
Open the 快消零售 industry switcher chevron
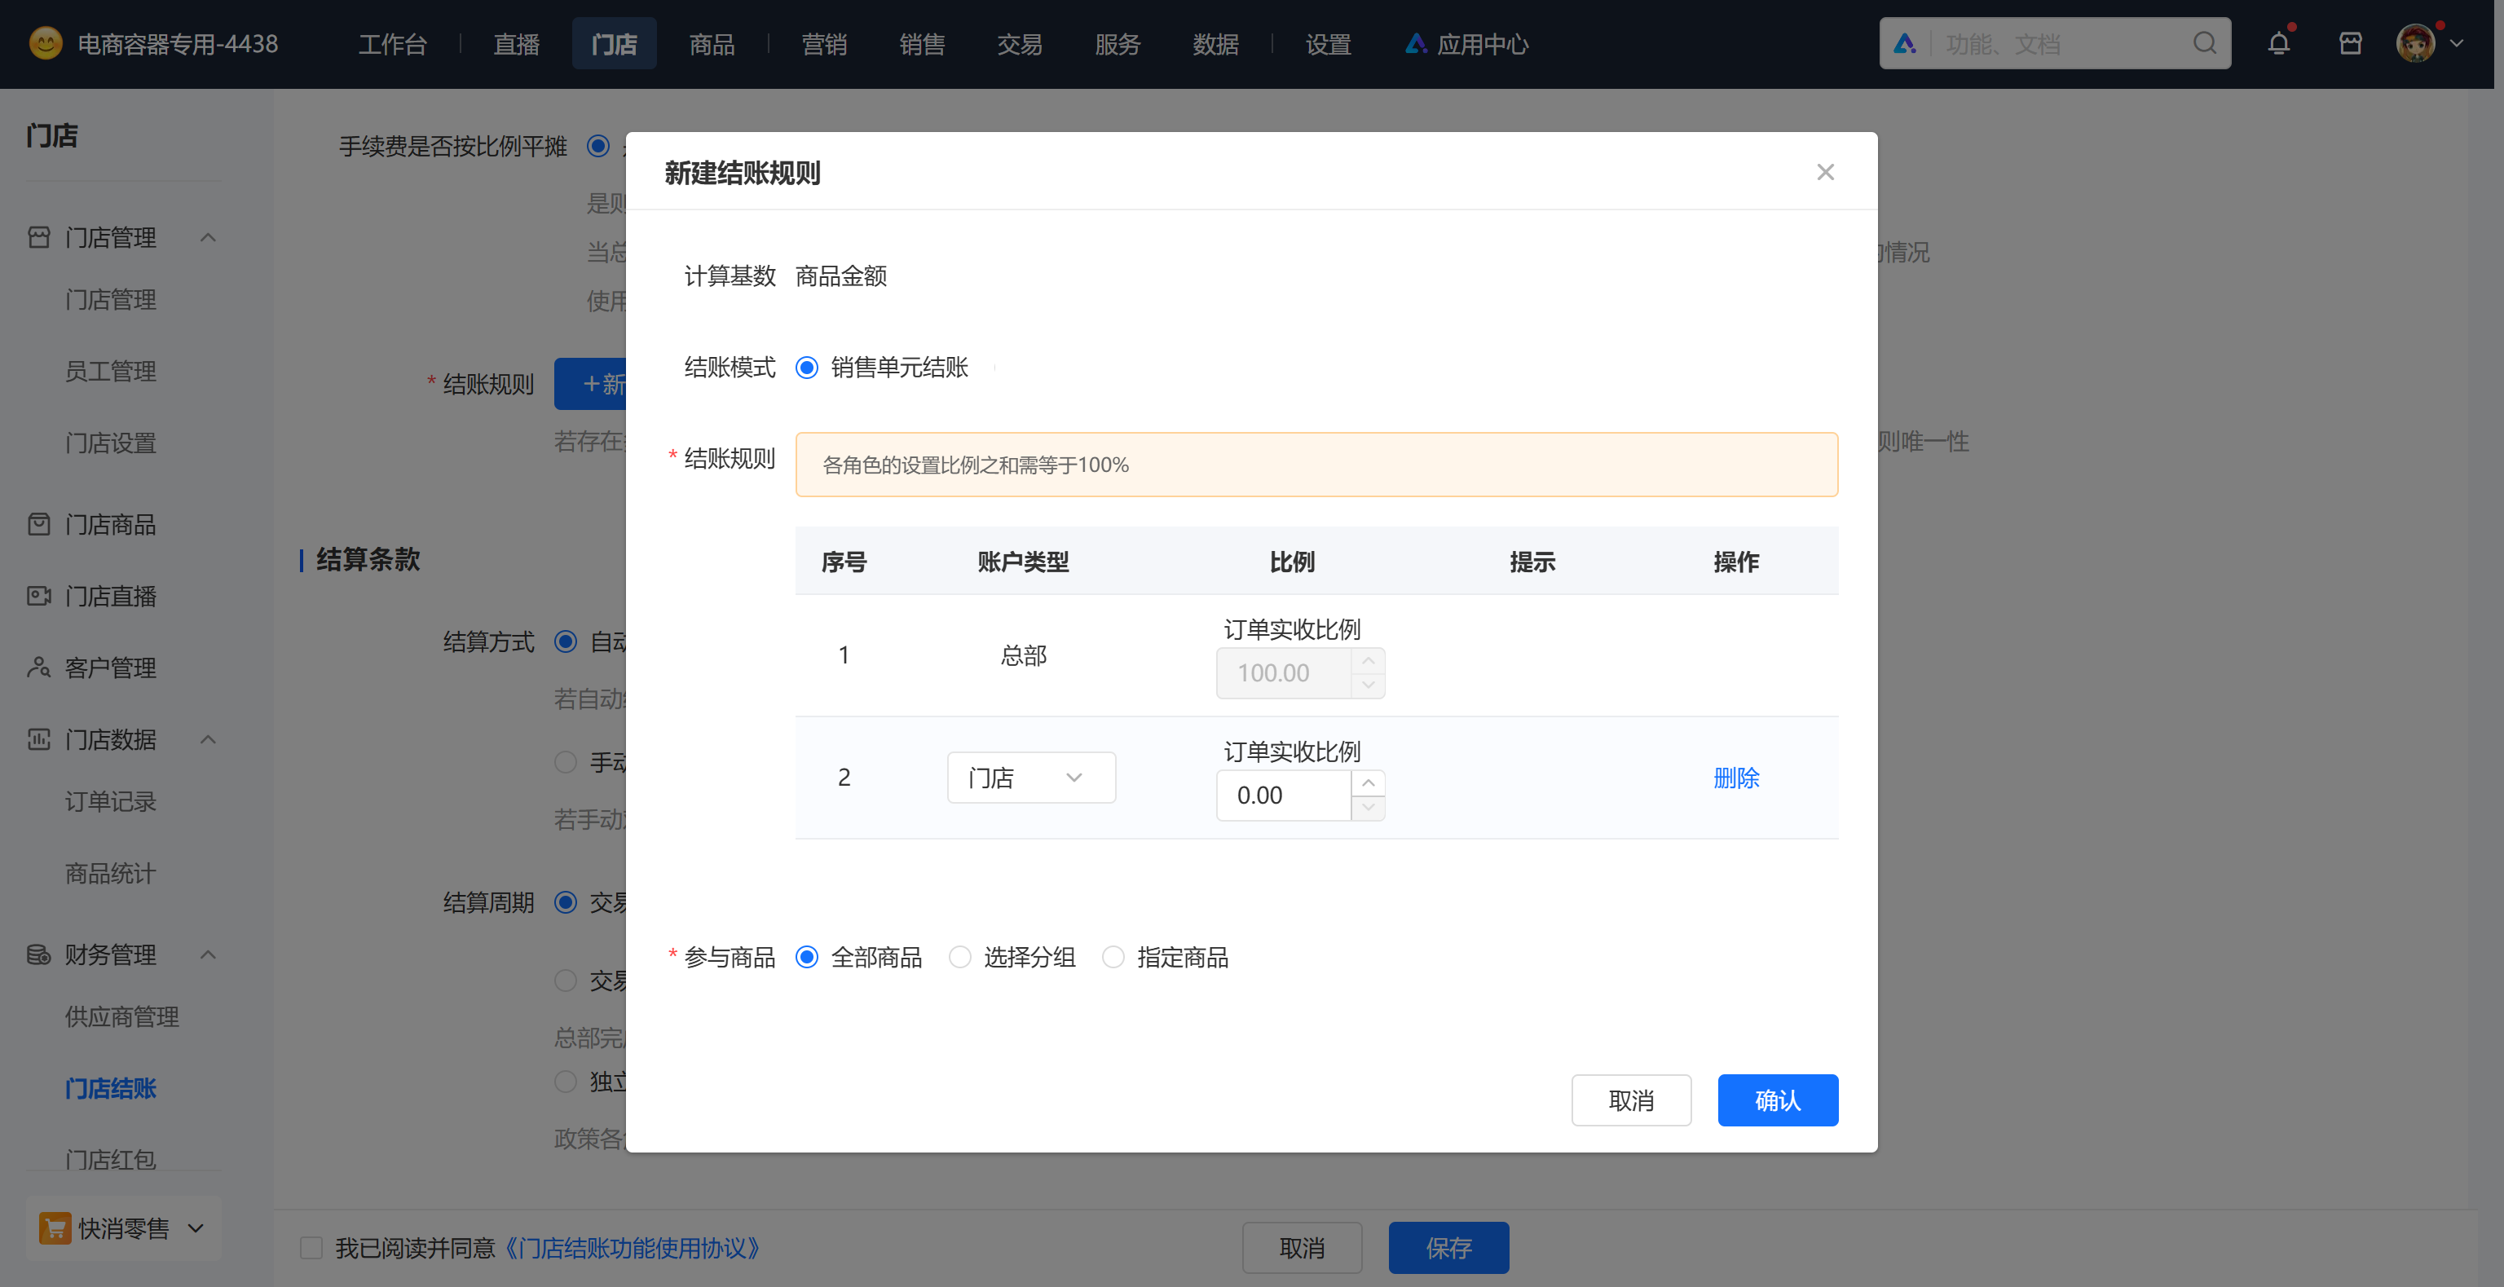(x=196, y=1228)
